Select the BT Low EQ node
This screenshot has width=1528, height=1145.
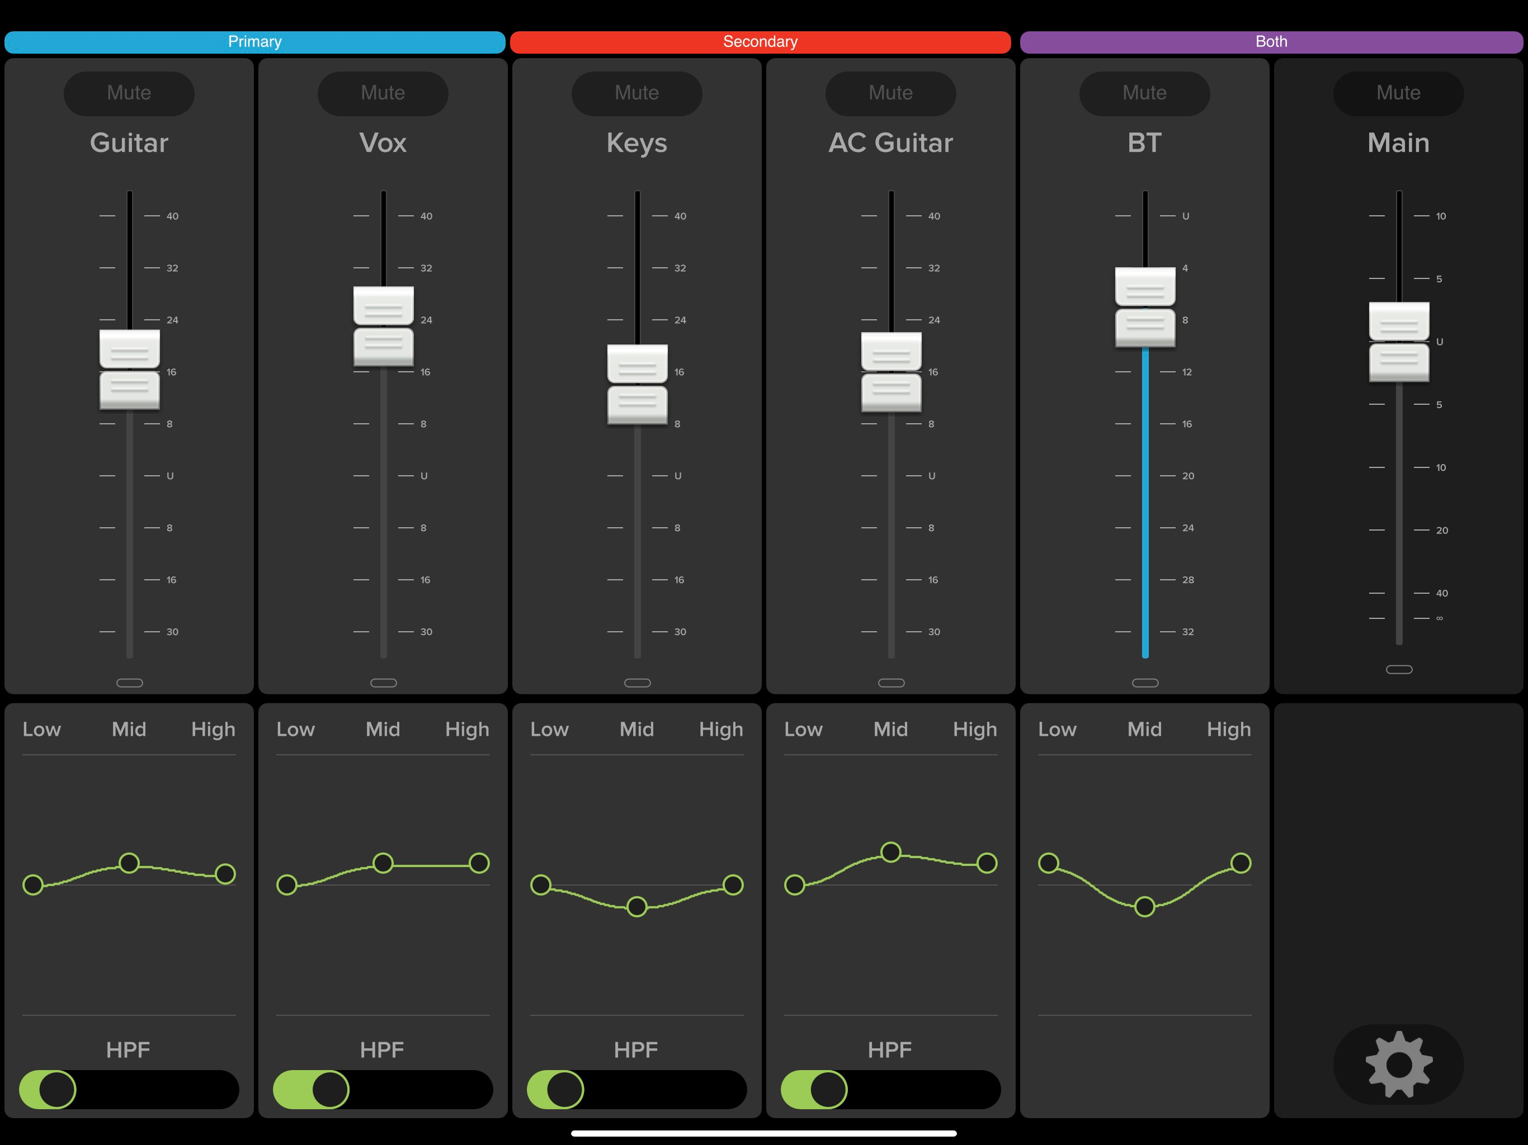(x=1049, y=863)
